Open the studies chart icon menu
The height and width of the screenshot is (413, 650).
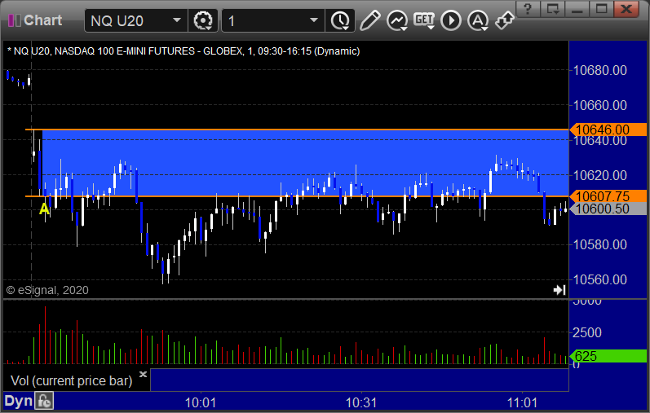pos(397,20)
